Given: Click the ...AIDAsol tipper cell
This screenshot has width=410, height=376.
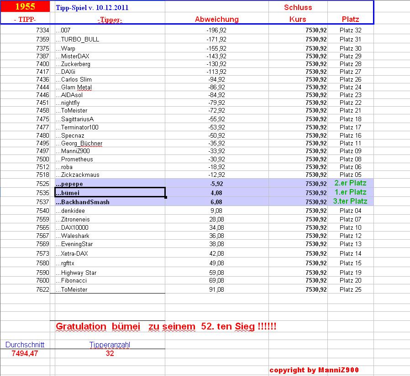Looking at the screenshot, I should click(x=110, y=95).
